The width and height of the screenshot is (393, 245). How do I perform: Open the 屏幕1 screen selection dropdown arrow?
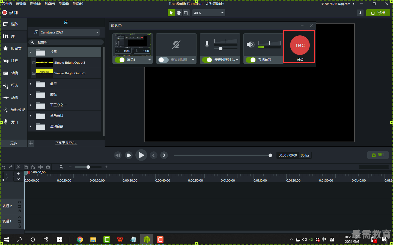tap(150, 60)
